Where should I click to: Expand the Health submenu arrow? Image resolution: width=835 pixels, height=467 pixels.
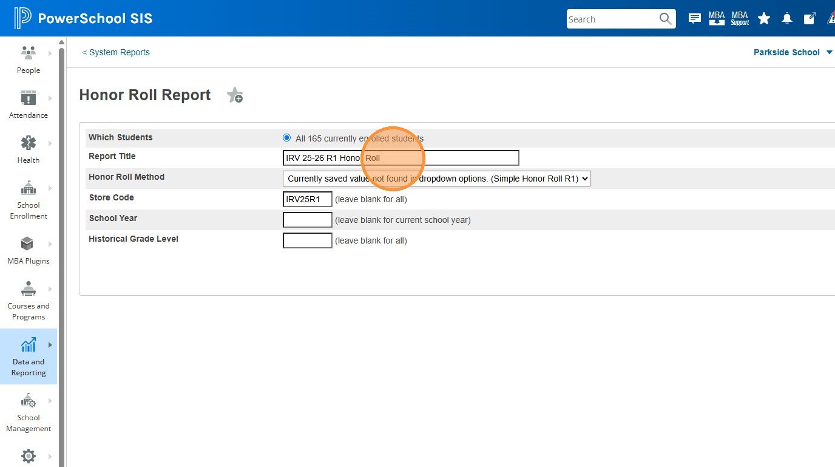point(50,143)
